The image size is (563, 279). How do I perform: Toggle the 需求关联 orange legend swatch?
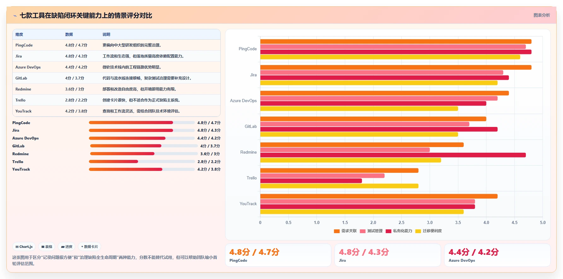(337, 231)
